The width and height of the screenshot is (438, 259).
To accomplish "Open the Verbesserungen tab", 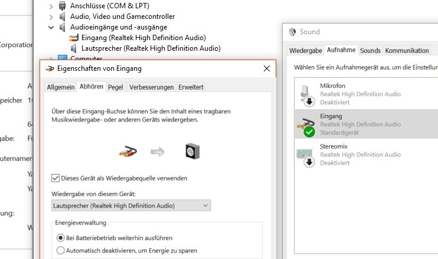I will [151, 87].
